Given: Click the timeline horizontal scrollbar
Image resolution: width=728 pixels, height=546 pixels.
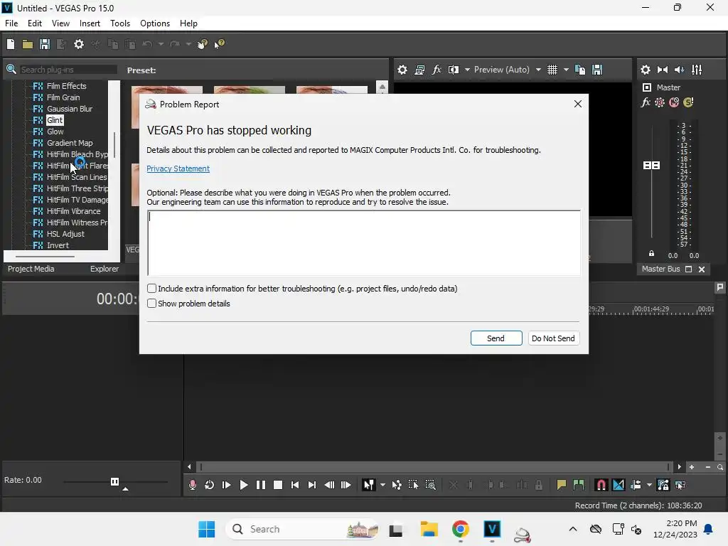Looking at the screenshot, I should click(x=434, y=466).
